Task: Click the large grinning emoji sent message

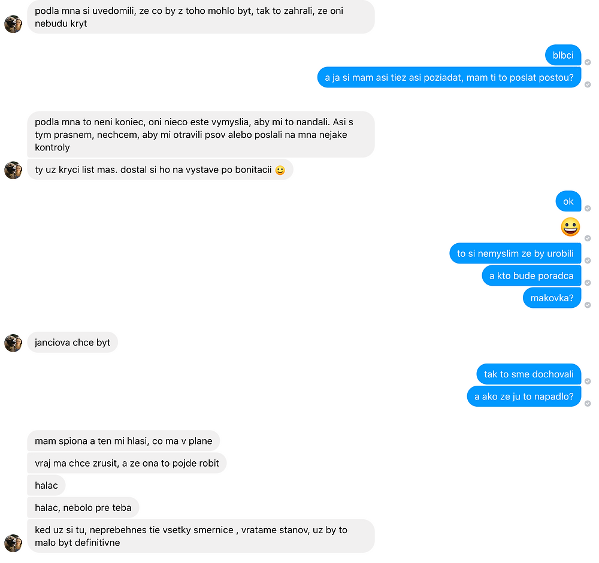Action: pos(570,227)
